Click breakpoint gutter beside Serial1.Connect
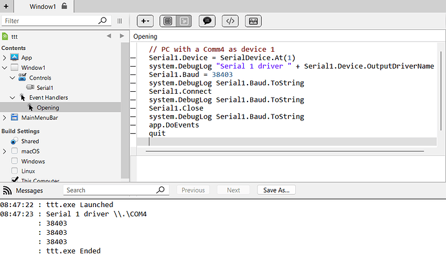This screenshot has height=264, width=446. [133, 91]
